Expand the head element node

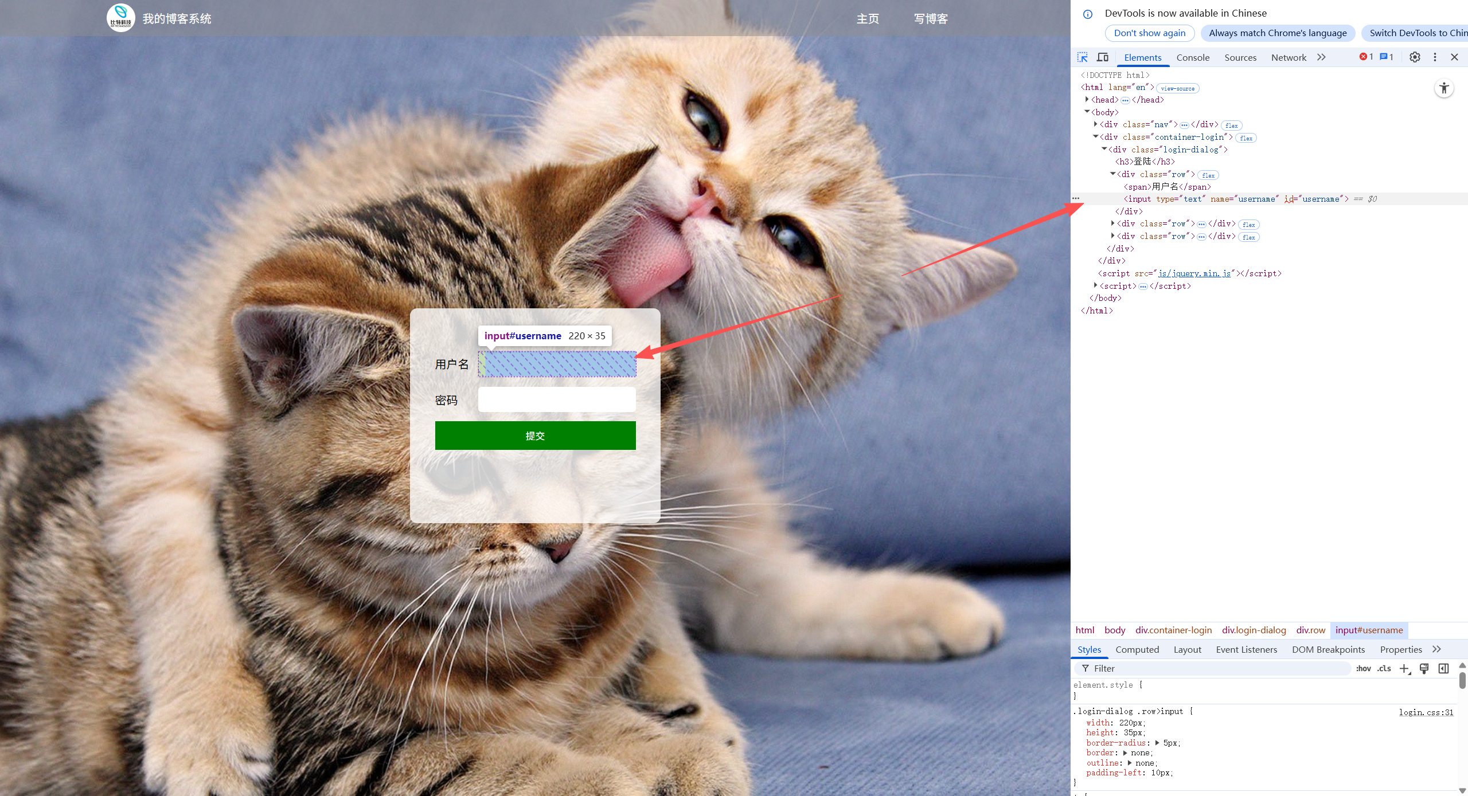[1087, 100]
